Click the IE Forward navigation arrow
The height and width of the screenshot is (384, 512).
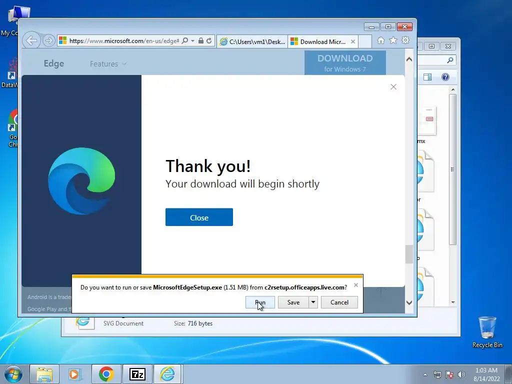(x=48, y=40)
